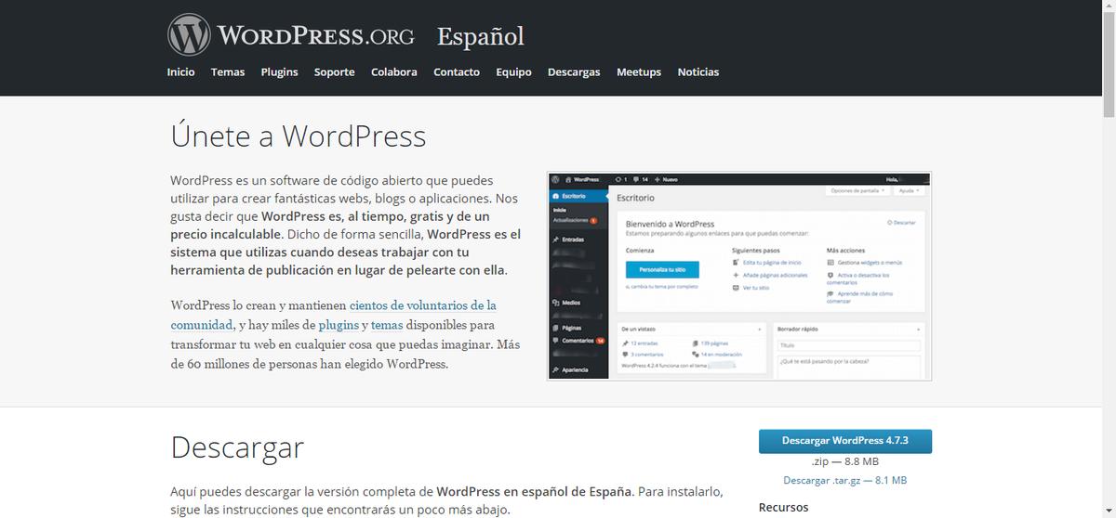Go to the Temas page
Image resolution: width=1116 pixels, height=518 pixels.
pos(228,72)
